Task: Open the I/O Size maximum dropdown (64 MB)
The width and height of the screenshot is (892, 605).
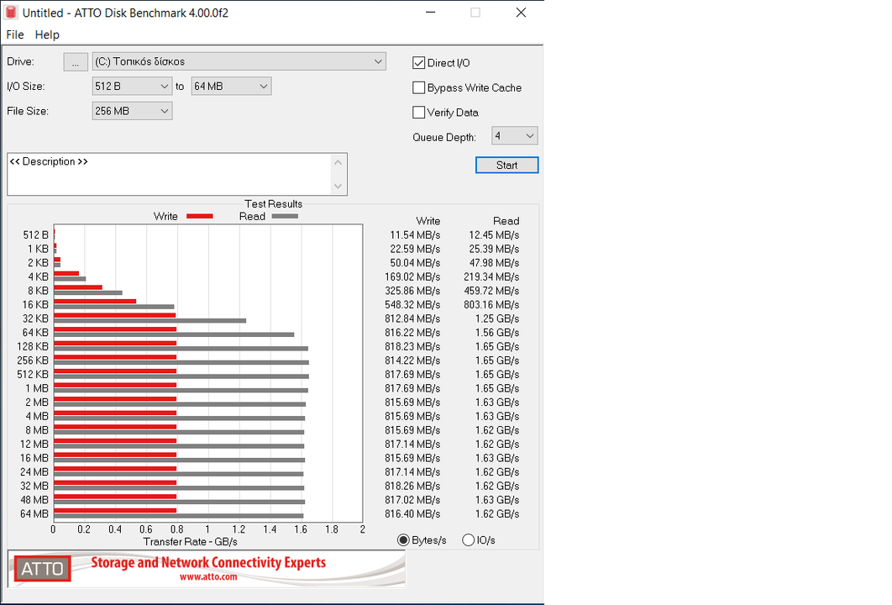Action: pos(231,87)
